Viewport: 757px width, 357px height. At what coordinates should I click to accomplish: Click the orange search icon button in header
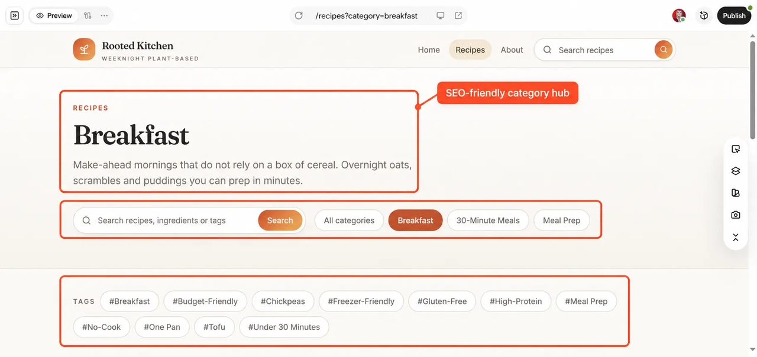pos(664,50)
